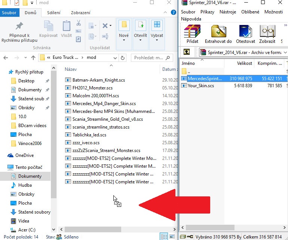288x240 pixels.
Task: Open the Příkazy menu in WinRAR
Action: click(207, 12)
